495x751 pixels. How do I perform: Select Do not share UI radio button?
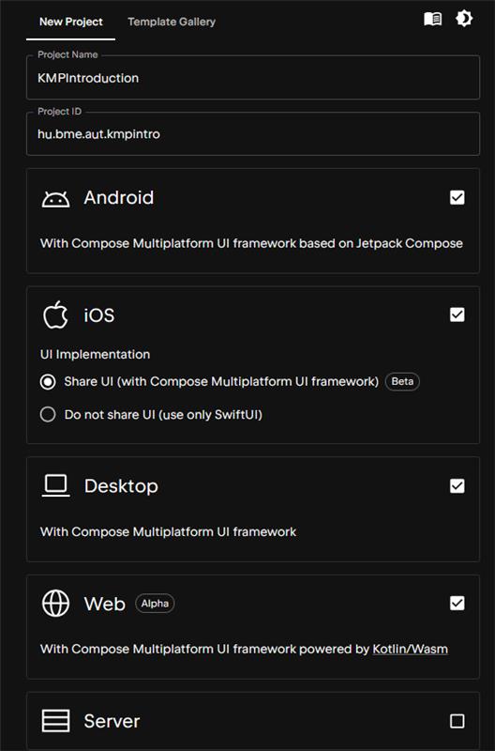(48, 414)
